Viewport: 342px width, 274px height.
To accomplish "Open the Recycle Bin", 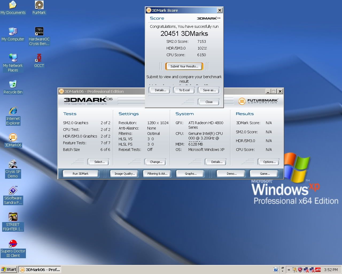I will tap(13, 85).
